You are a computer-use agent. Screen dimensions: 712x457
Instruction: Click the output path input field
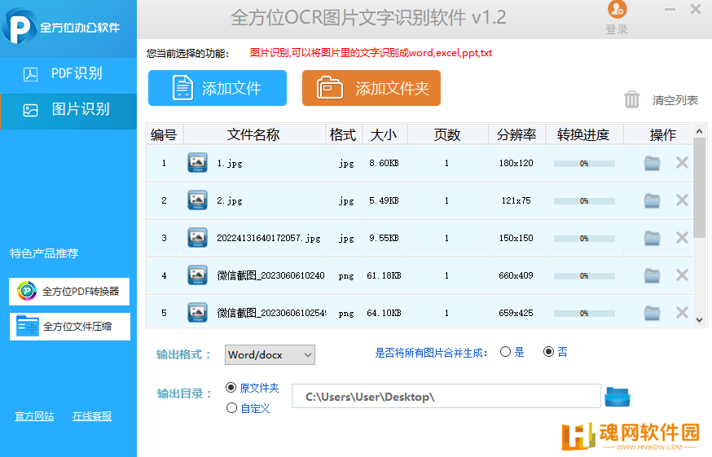pyautogui.click(x=446, y=397)
